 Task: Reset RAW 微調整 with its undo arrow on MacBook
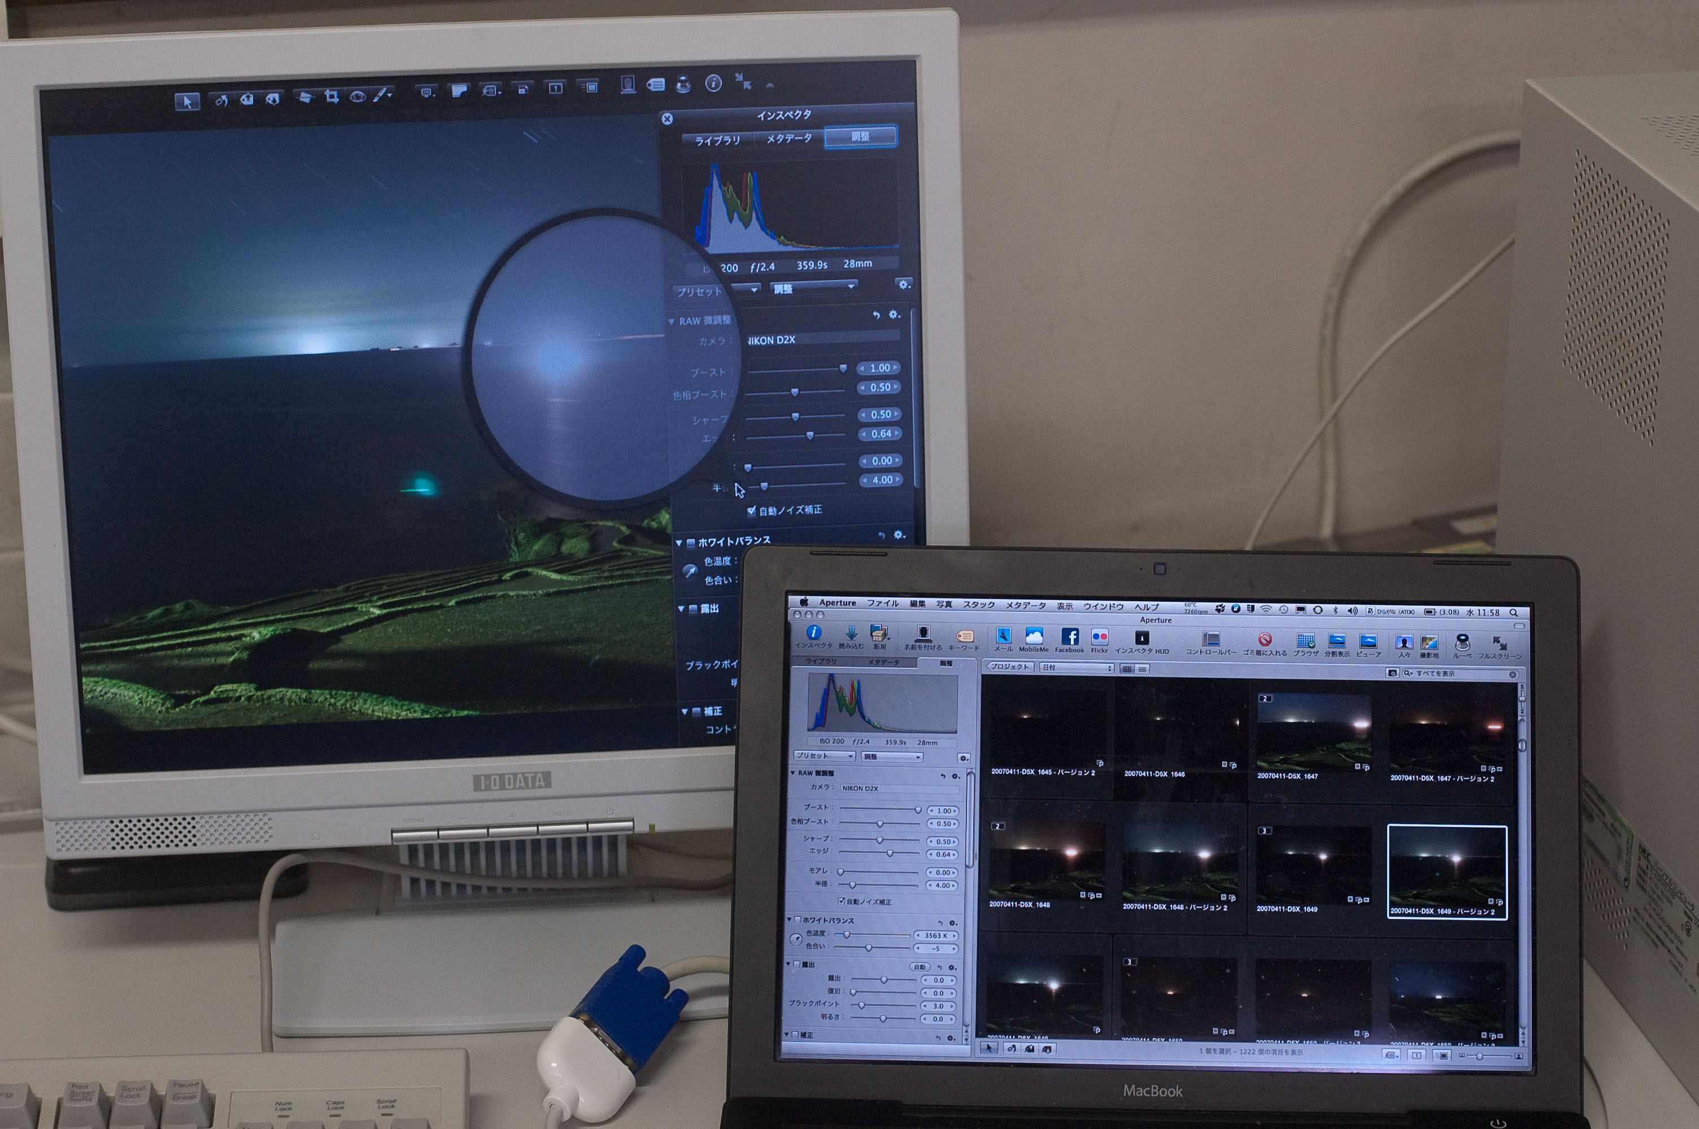click(x=943, y=776)
